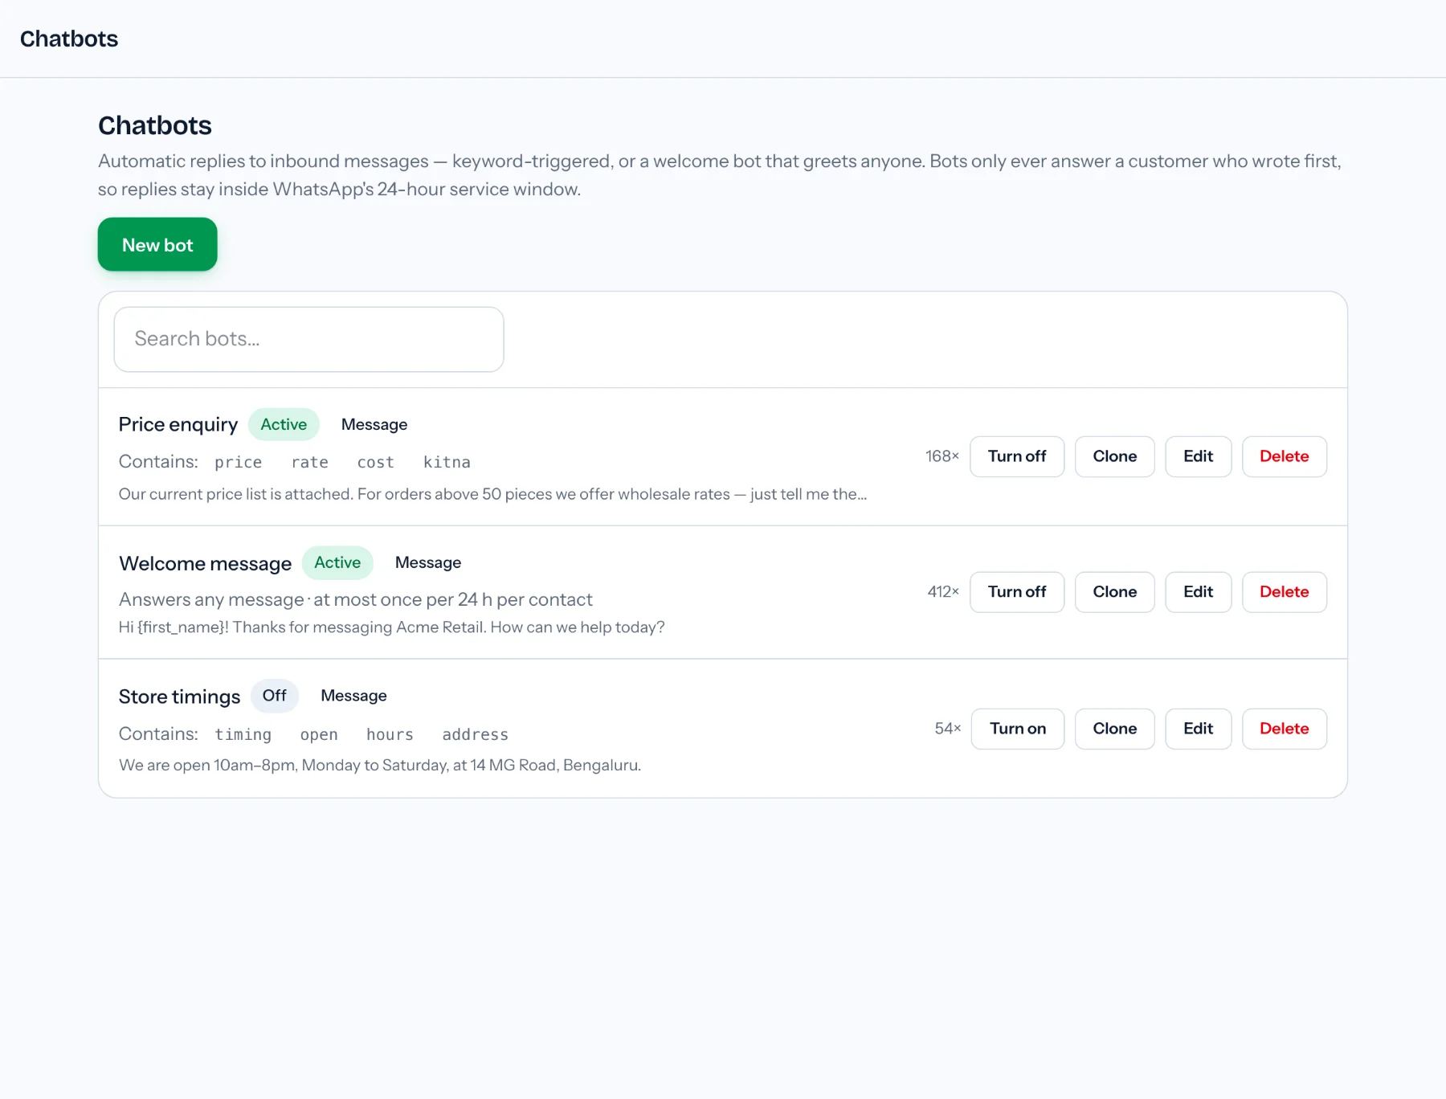Click the 'price' keyword tag
Image resolution: width=1446 pixels, height=1099 pixels.
(x=239, y=462)
